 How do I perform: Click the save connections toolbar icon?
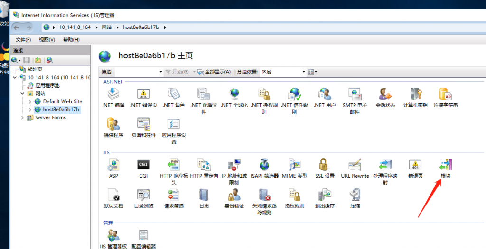click(x=27, y=60)
